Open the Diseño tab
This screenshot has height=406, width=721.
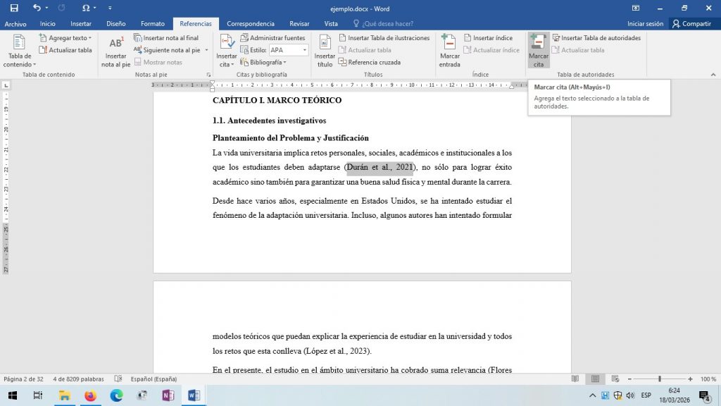click(116, 23)
